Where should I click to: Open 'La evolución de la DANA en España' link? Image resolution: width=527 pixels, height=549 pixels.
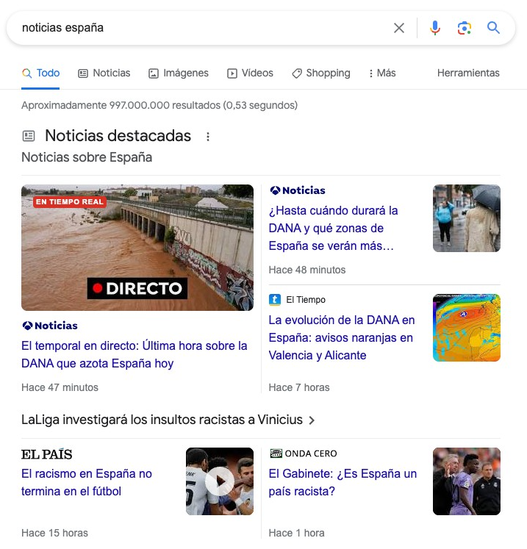342,337
